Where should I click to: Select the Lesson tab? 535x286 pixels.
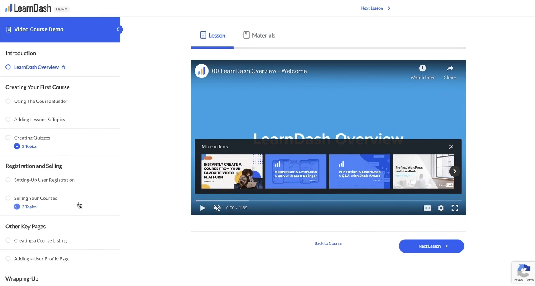212,35
